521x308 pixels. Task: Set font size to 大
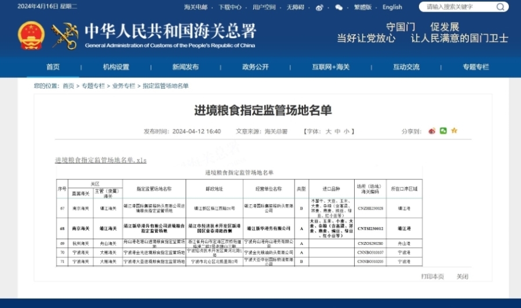(328, 131)
